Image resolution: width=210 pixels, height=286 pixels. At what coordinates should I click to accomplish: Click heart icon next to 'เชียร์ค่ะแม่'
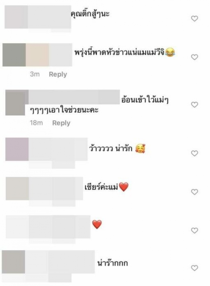tap(195, 192)
